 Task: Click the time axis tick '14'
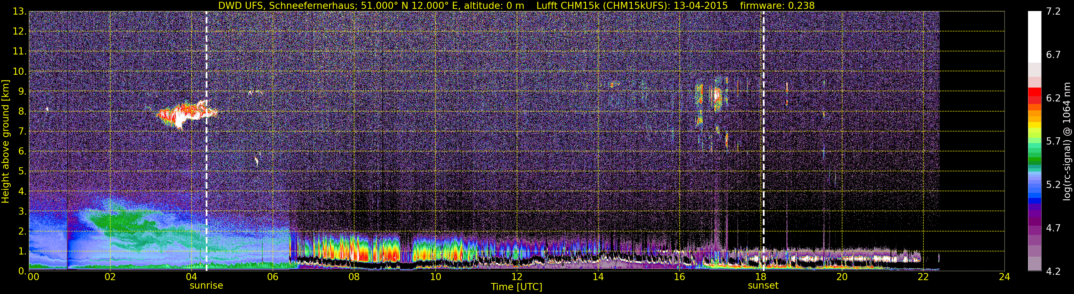pyautogui.click(x=598, y=277)
